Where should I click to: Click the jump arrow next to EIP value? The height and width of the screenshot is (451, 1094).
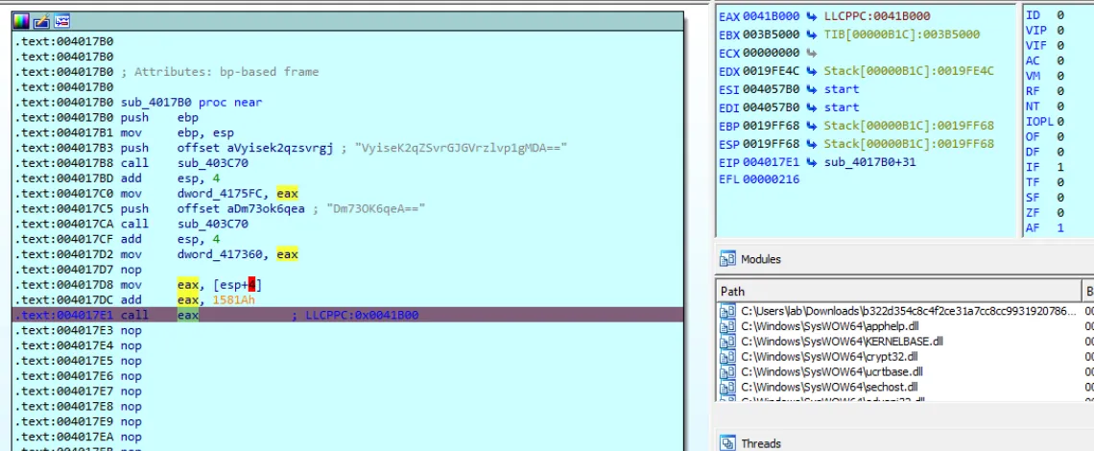(812, 162)
